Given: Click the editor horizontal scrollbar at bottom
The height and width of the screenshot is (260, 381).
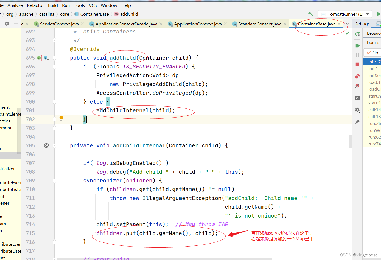Looking at the screenshot, I should [x=164, y=259].
